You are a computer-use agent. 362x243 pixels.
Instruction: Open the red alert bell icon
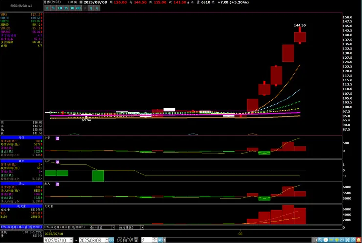359,240
